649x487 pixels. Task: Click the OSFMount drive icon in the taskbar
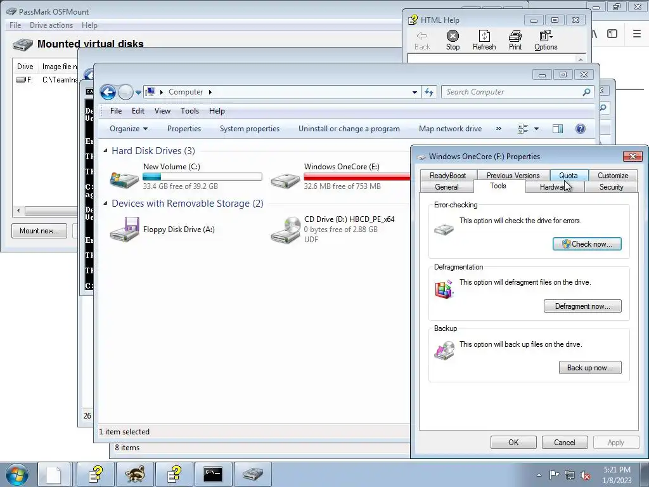252,474
